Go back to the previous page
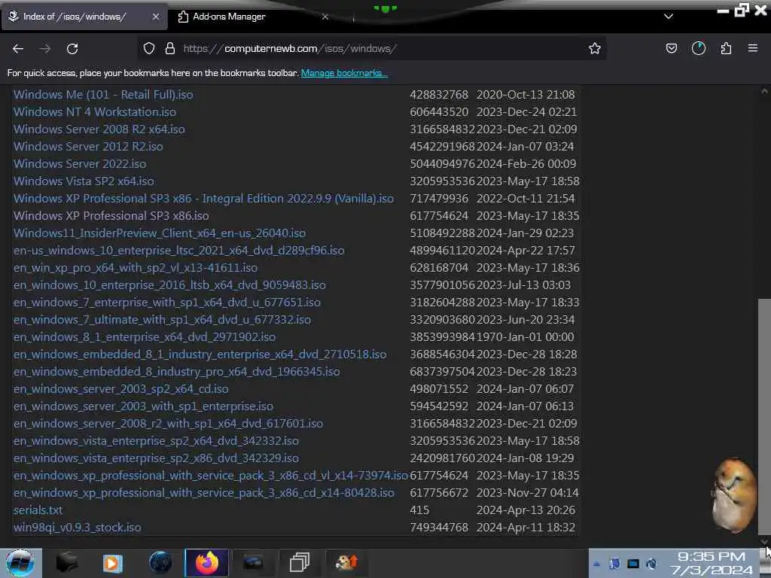Screen dimensions: 771x578 coord(18,49)
